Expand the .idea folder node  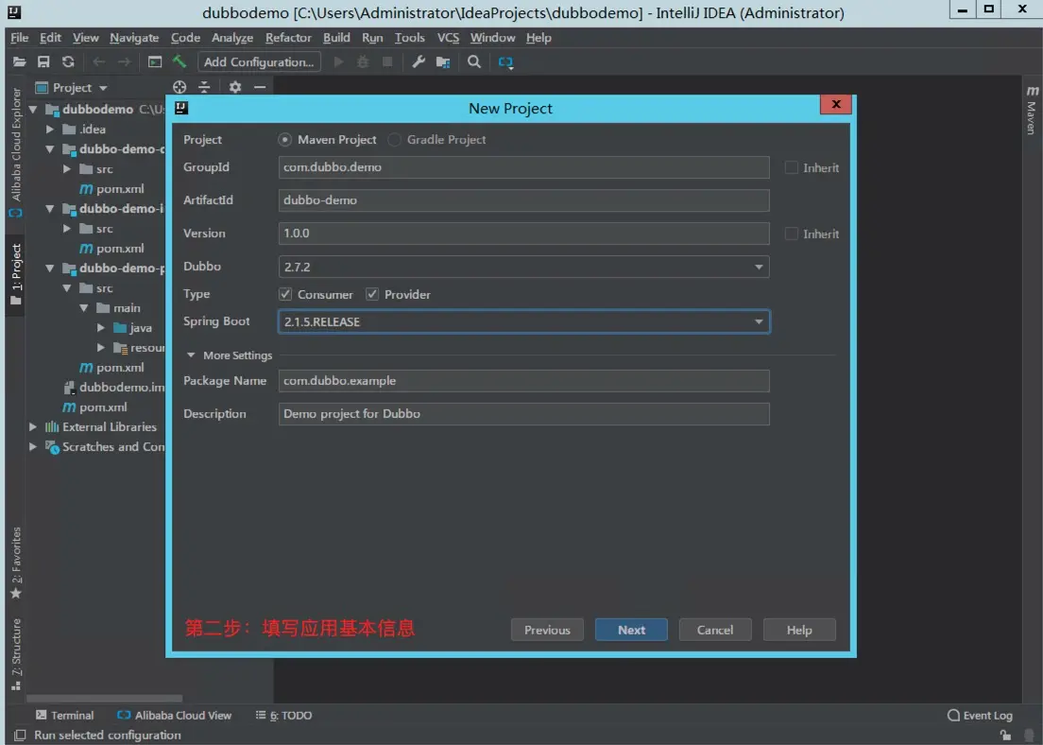pos(50,130)
